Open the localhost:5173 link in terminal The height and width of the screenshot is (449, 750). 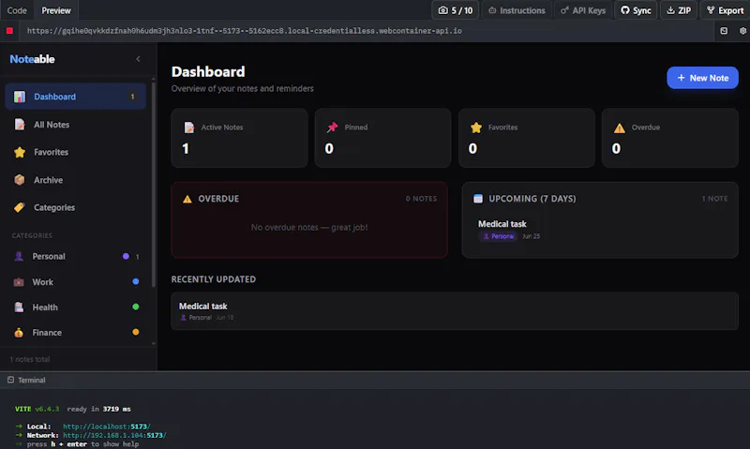[107, 427]
